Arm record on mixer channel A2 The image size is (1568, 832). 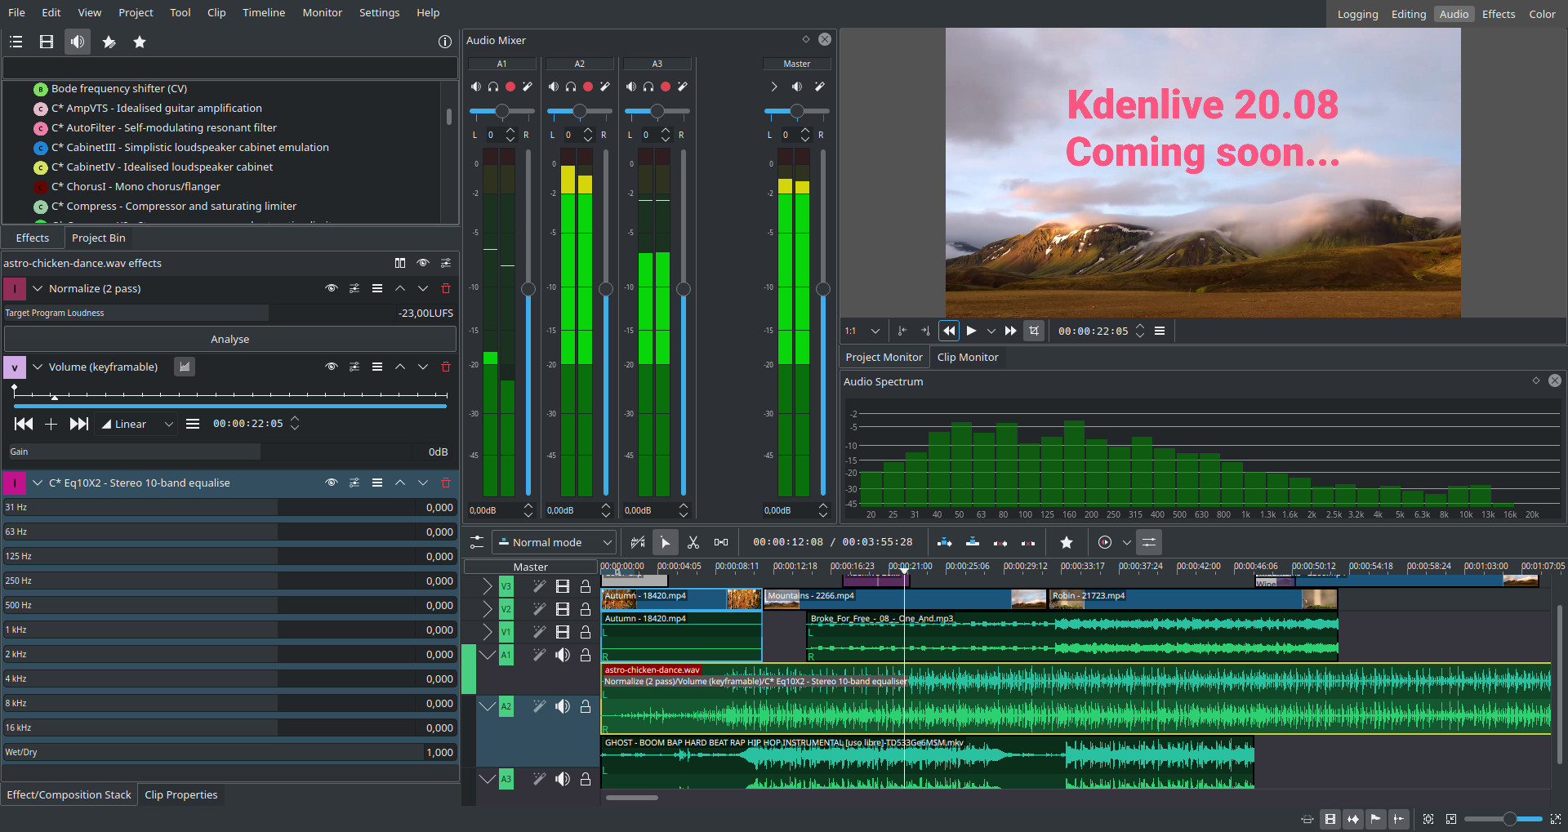[588, 87]
